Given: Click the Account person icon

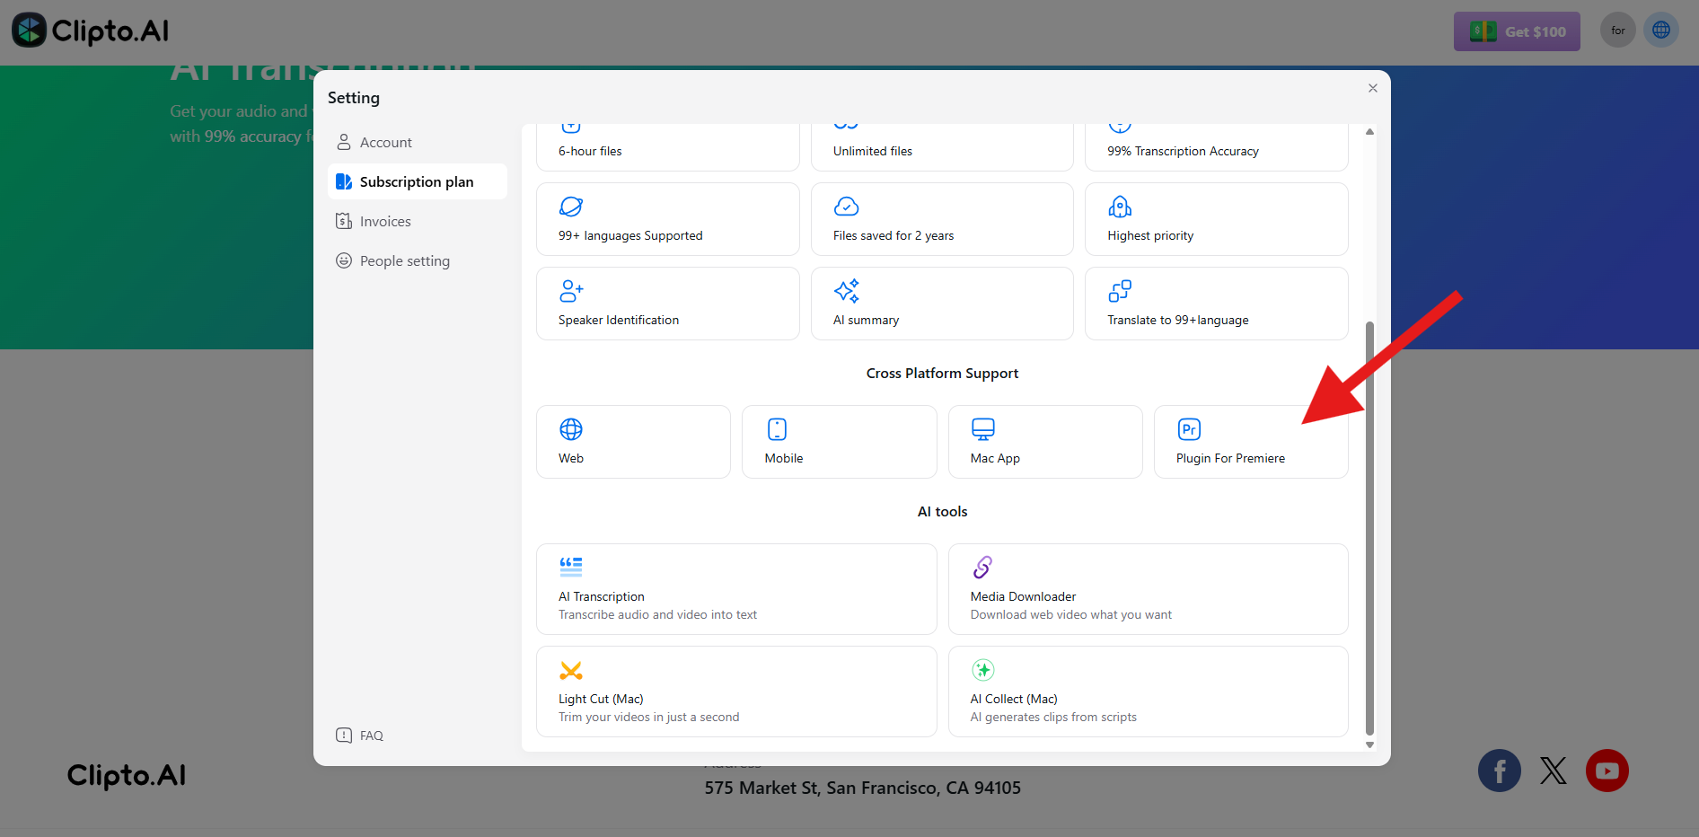Looking at the screenshot, I should click(x=344, y=142).
